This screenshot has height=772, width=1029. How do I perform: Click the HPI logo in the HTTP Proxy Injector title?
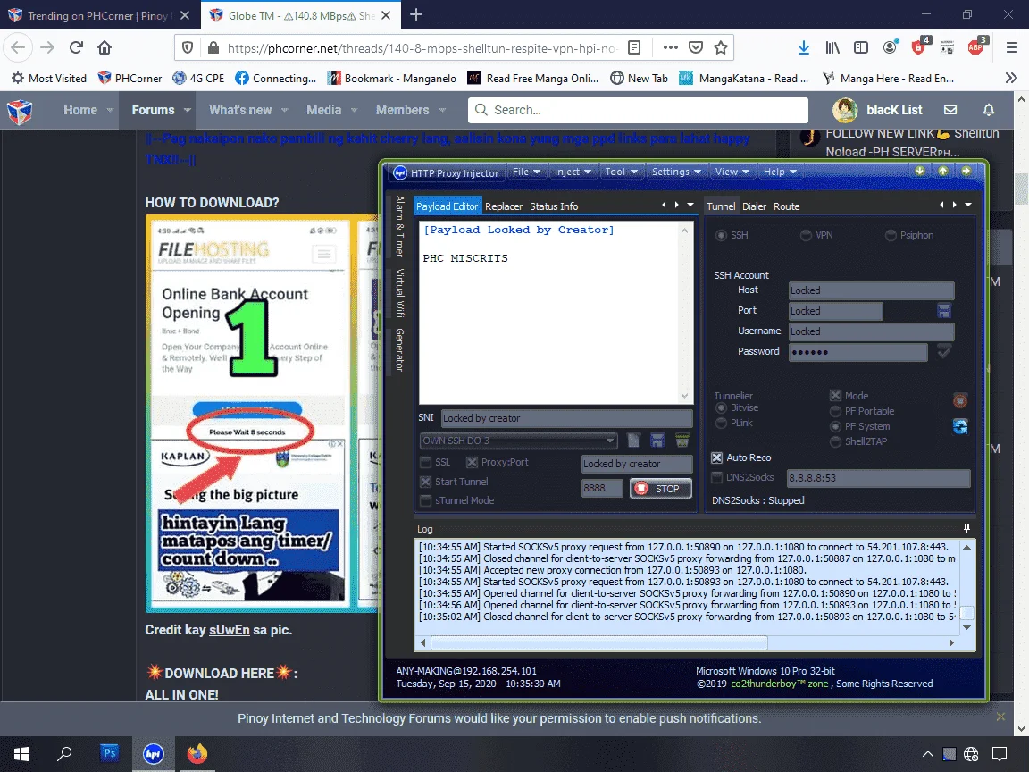[x=399, y=172]
